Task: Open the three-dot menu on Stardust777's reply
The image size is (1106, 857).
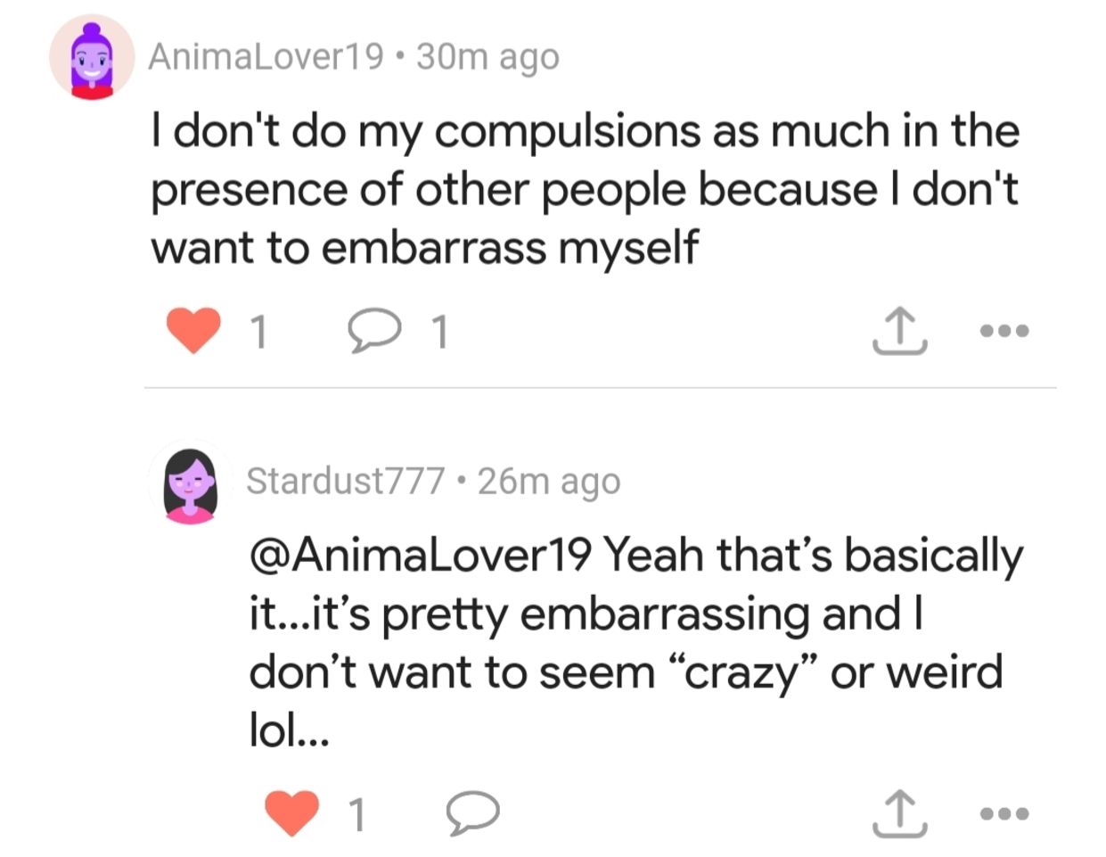Action: (1004, 812)
